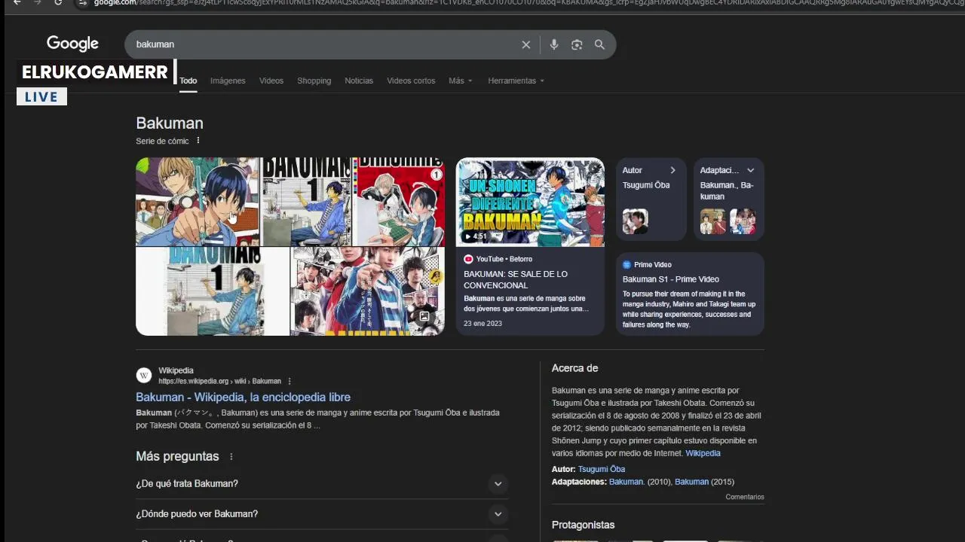This screenshot has height=542, width=965.
Task: Click the Prime Video icon on the card
Action: pyautogui.click(x=626, y=265)
